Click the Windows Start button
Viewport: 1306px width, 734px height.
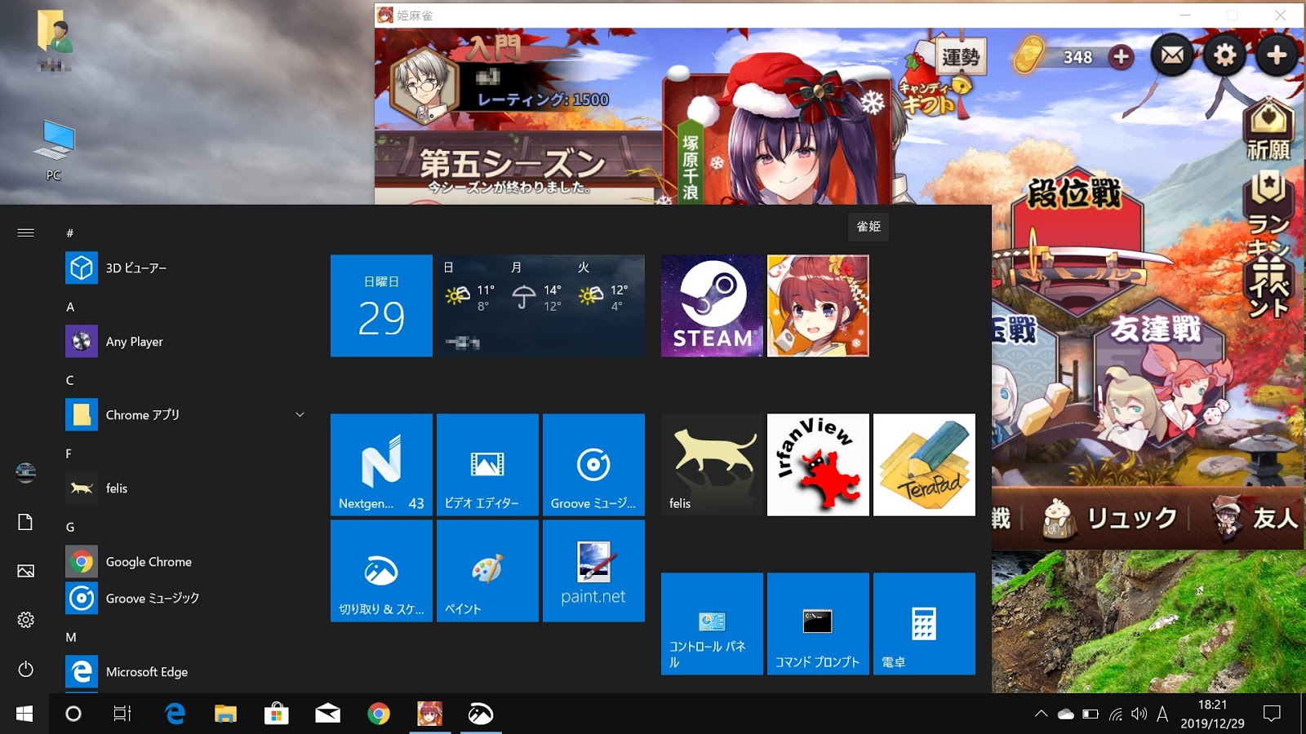tap(24, 714)
